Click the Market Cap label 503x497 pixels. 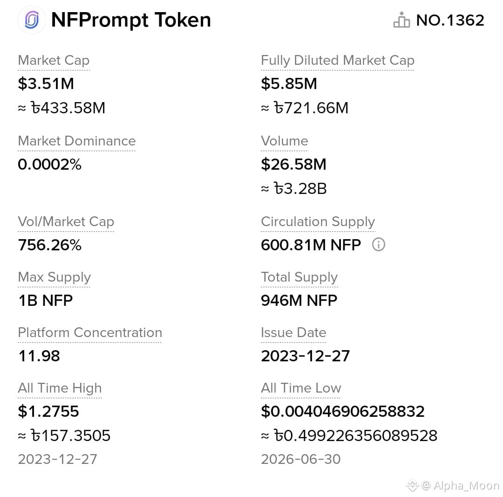(54, 60)
